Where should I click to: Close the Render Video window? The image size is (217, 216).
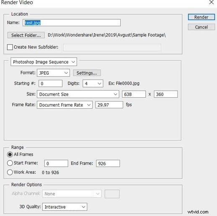[212, 3]
